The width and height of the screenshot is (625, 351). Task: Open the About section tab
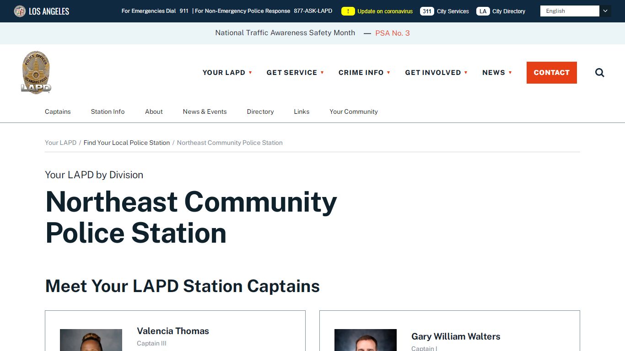coord(154,112)
